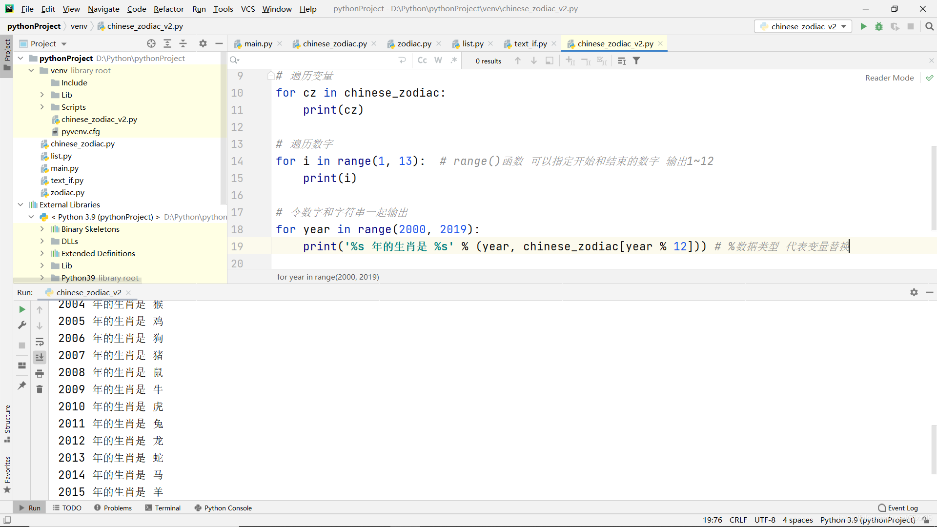937x527 pixels.
Task: Click the stop icon in top toolbar
Action: [911, 26]
